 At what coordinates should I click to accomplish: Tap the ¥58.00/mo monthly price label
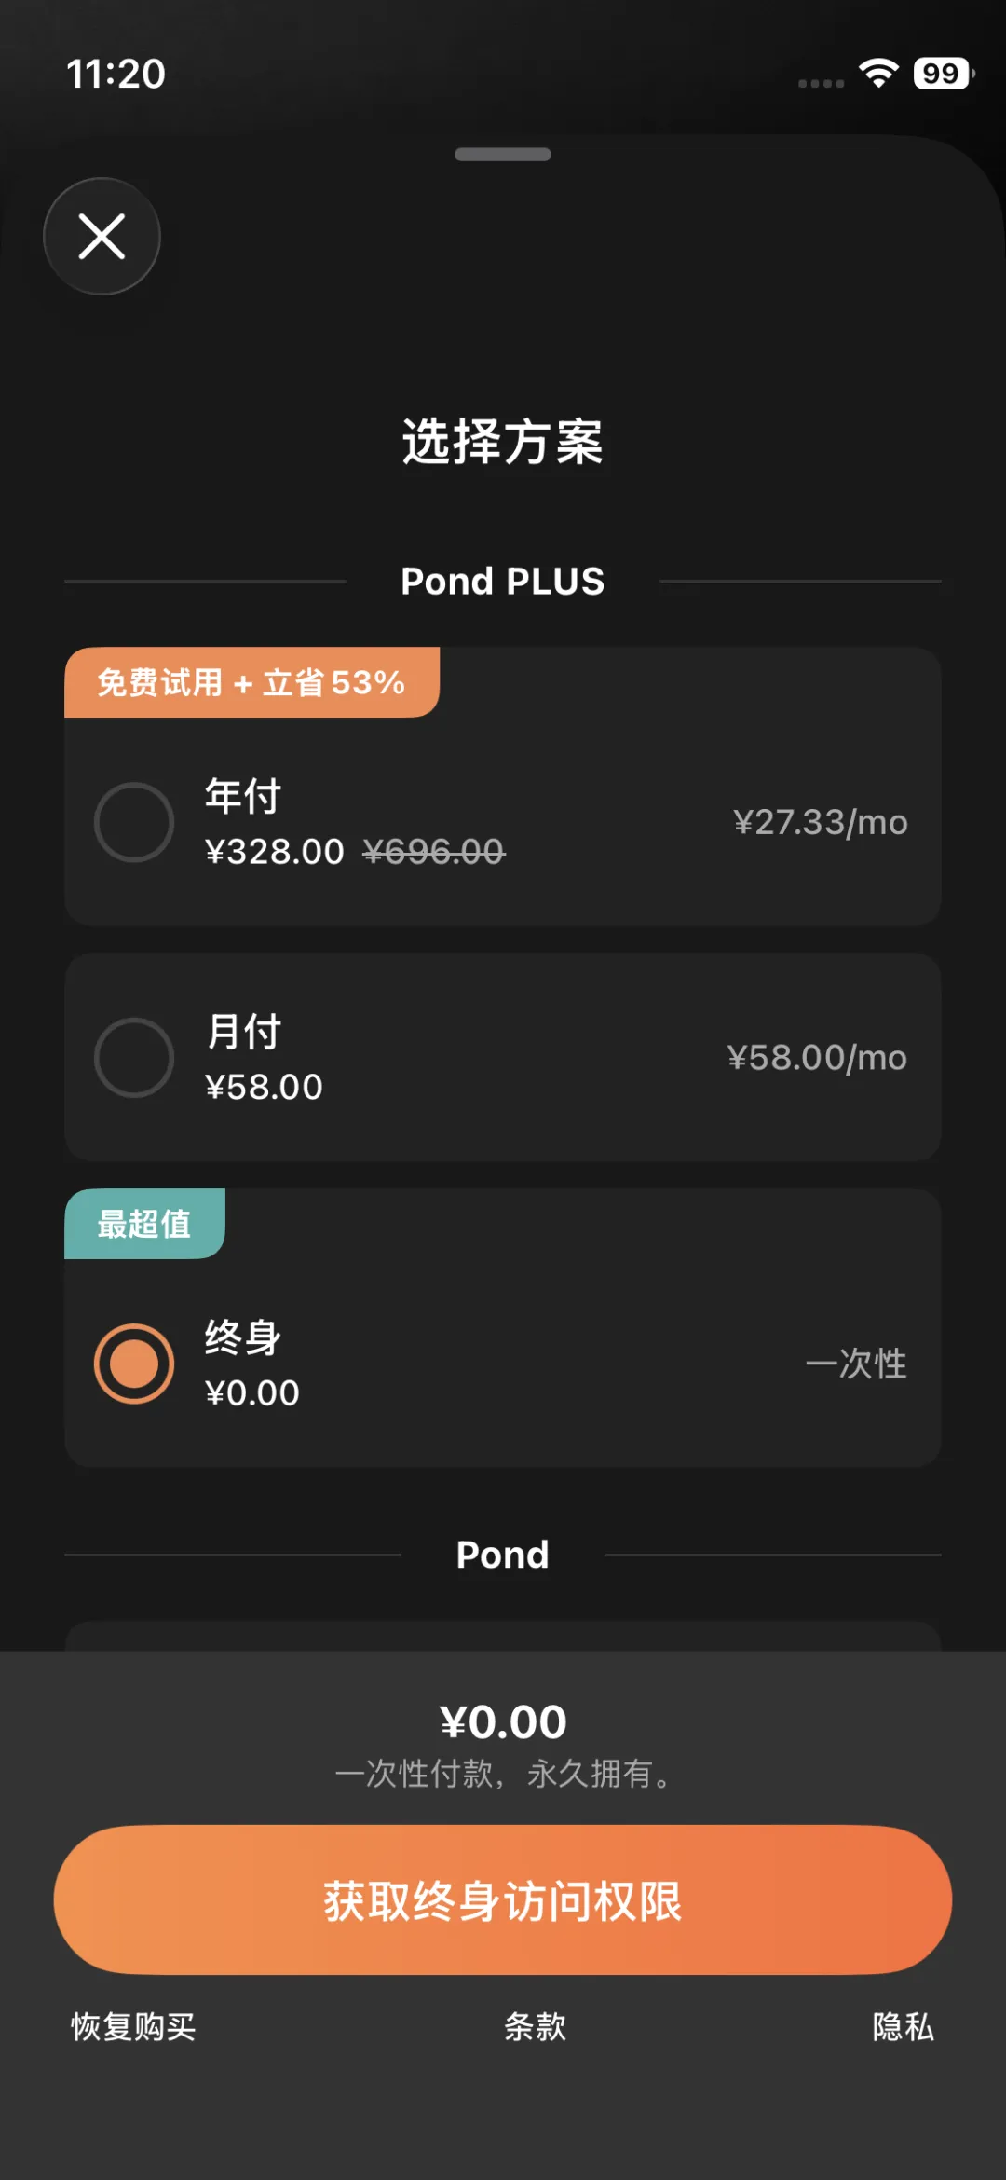tap(817, 1057)
